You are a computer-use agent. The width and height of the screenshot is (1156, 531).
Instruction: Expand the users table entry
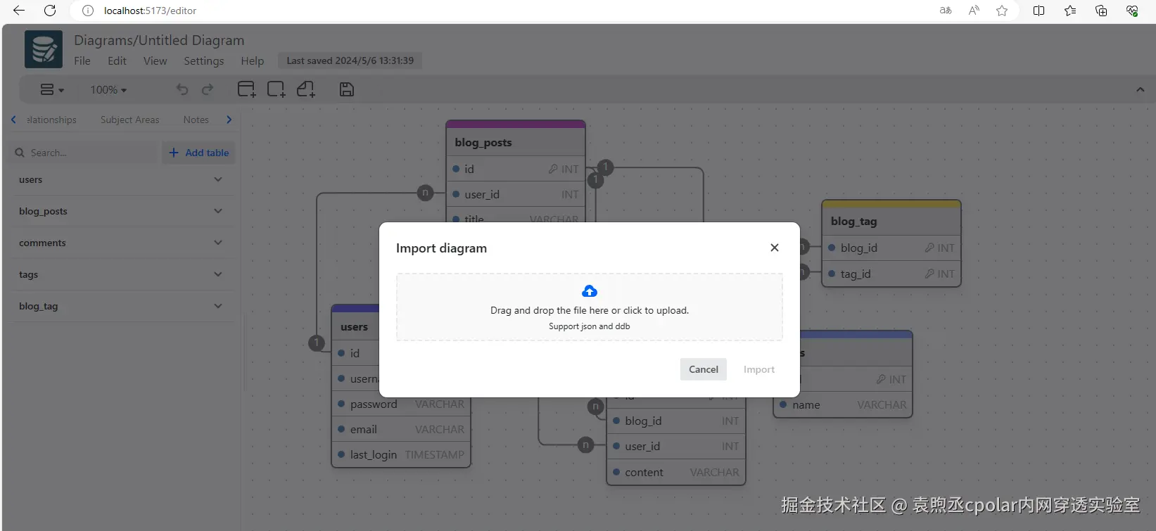(218, 179)
